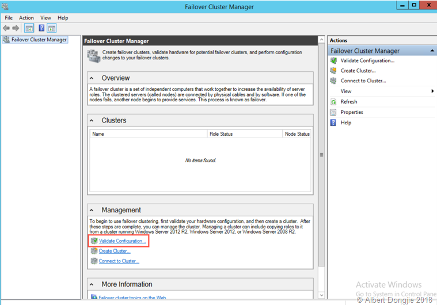This screenshot has height=305, width=437.
Task: Open the Action menu
Action: click(x=26, y=18)
